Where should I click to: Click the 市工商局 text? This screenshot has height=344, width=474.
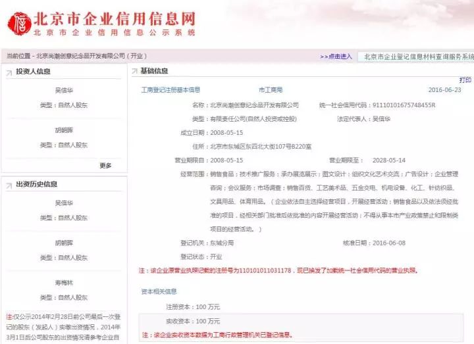(x=271, y=89)
